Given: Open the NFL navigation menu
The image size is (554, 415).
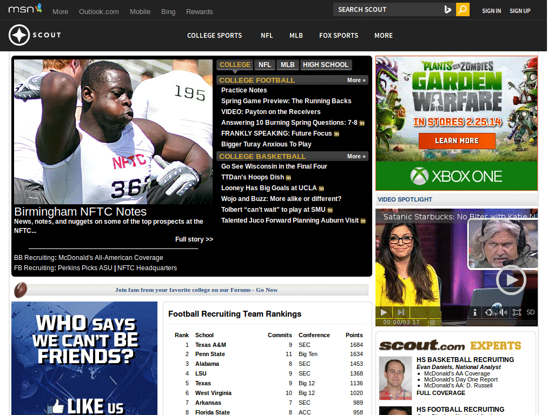Looking at the screenshot, I should [x=267, y=35].
